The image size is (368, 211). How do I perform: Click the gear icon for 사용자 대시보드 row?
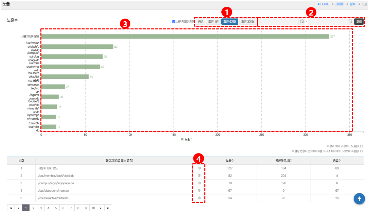point(199,168)
